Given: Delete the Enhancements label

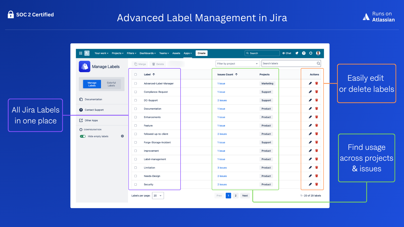Looking at the screenshot, I should pyautogui.click(x=317, y=117).
